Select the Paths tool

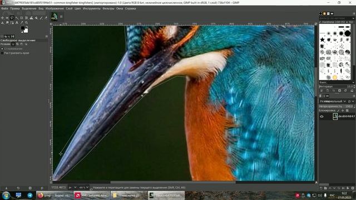click(12, 23)
